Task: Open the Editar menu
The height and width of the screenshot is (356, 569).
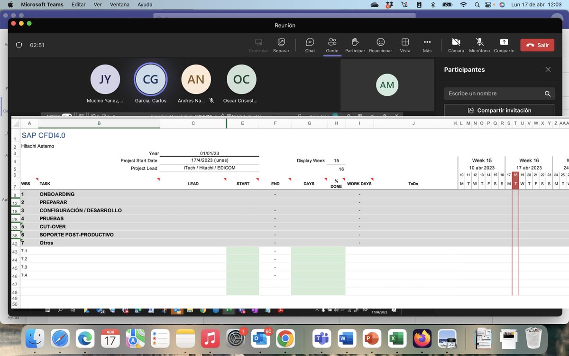Action: tap(78, 5)
